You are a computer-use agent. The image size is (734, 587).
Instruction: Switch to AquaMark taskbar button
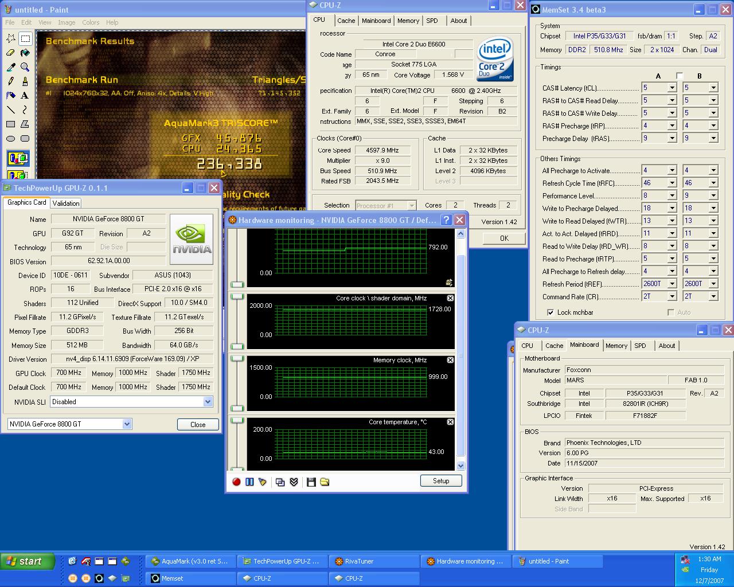click(x=190, y=562)
